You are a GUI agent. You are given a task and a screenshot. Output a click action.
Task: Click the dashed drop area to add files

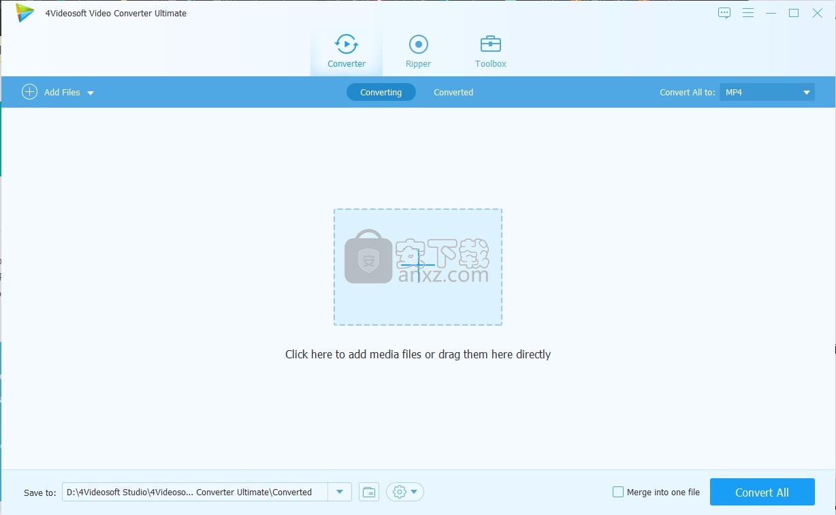tap(418, 267)
